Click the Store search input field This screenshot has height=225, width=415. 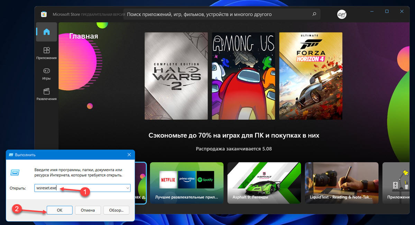tap(222, 15)
